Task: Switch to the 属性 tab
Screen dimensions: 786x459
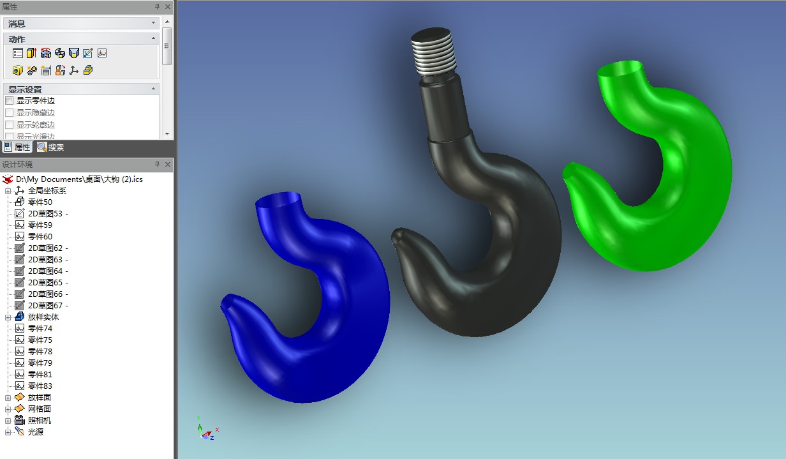Action: point(17,147)
